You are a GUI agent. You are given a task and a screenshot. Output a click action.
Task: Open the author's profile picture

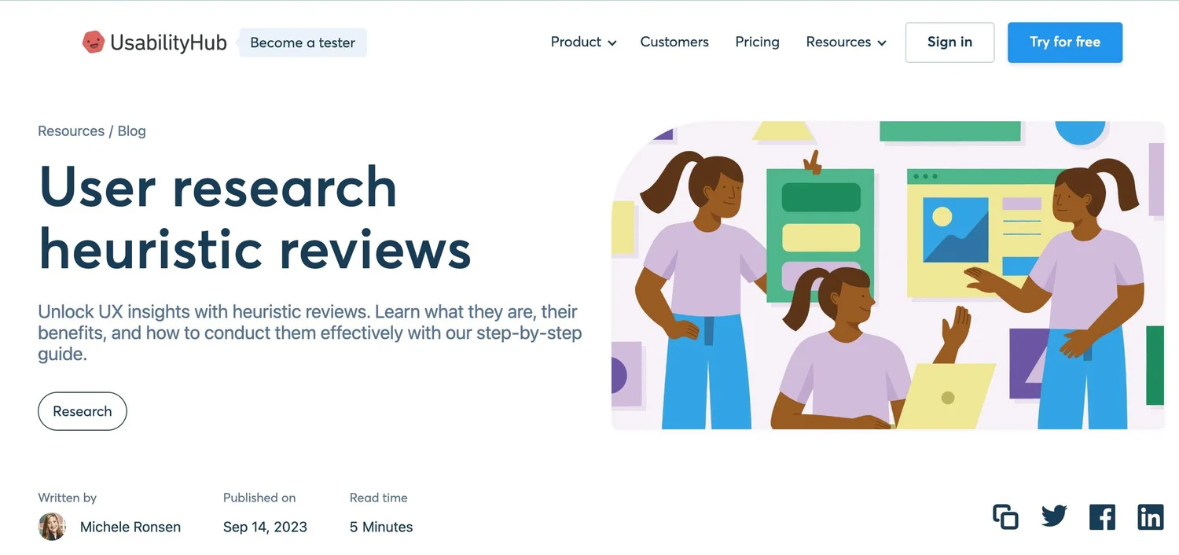(x=51, y=527)
